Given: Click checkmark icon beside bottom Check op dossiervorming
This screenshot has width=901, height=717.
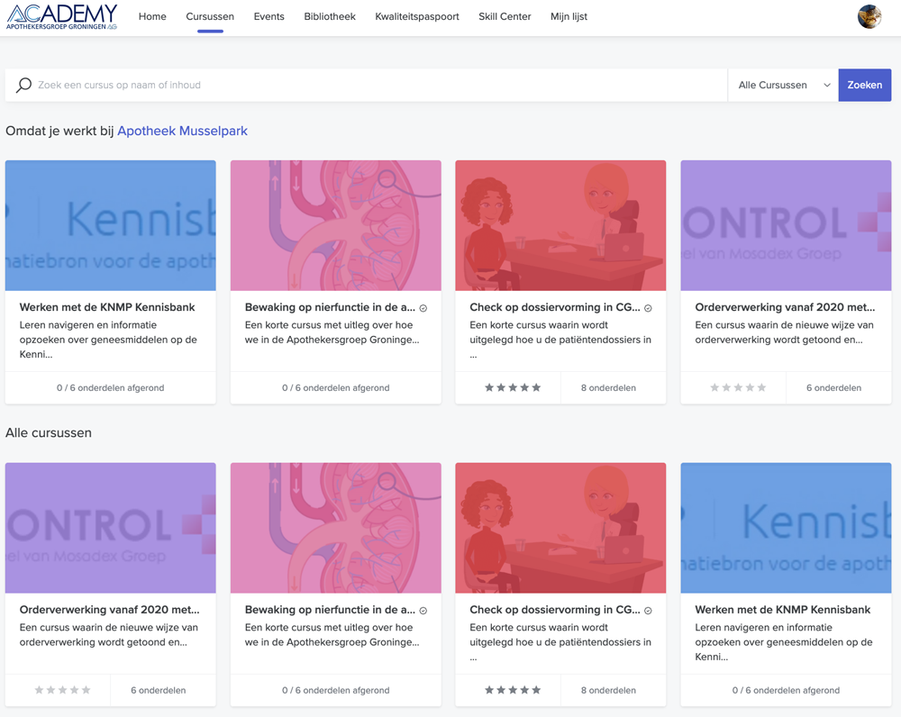Looking at the screenshot, I should tap(648, 611).
